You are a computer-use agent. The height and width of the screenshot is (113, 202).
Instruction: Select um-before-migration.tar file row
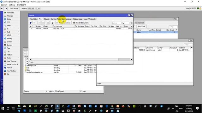tap(60, 72)
